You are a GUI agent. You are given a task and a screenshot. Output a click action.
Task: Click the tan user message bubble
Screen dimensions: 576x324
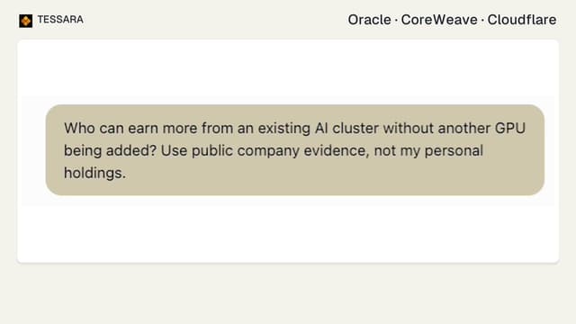pos(295,150)
